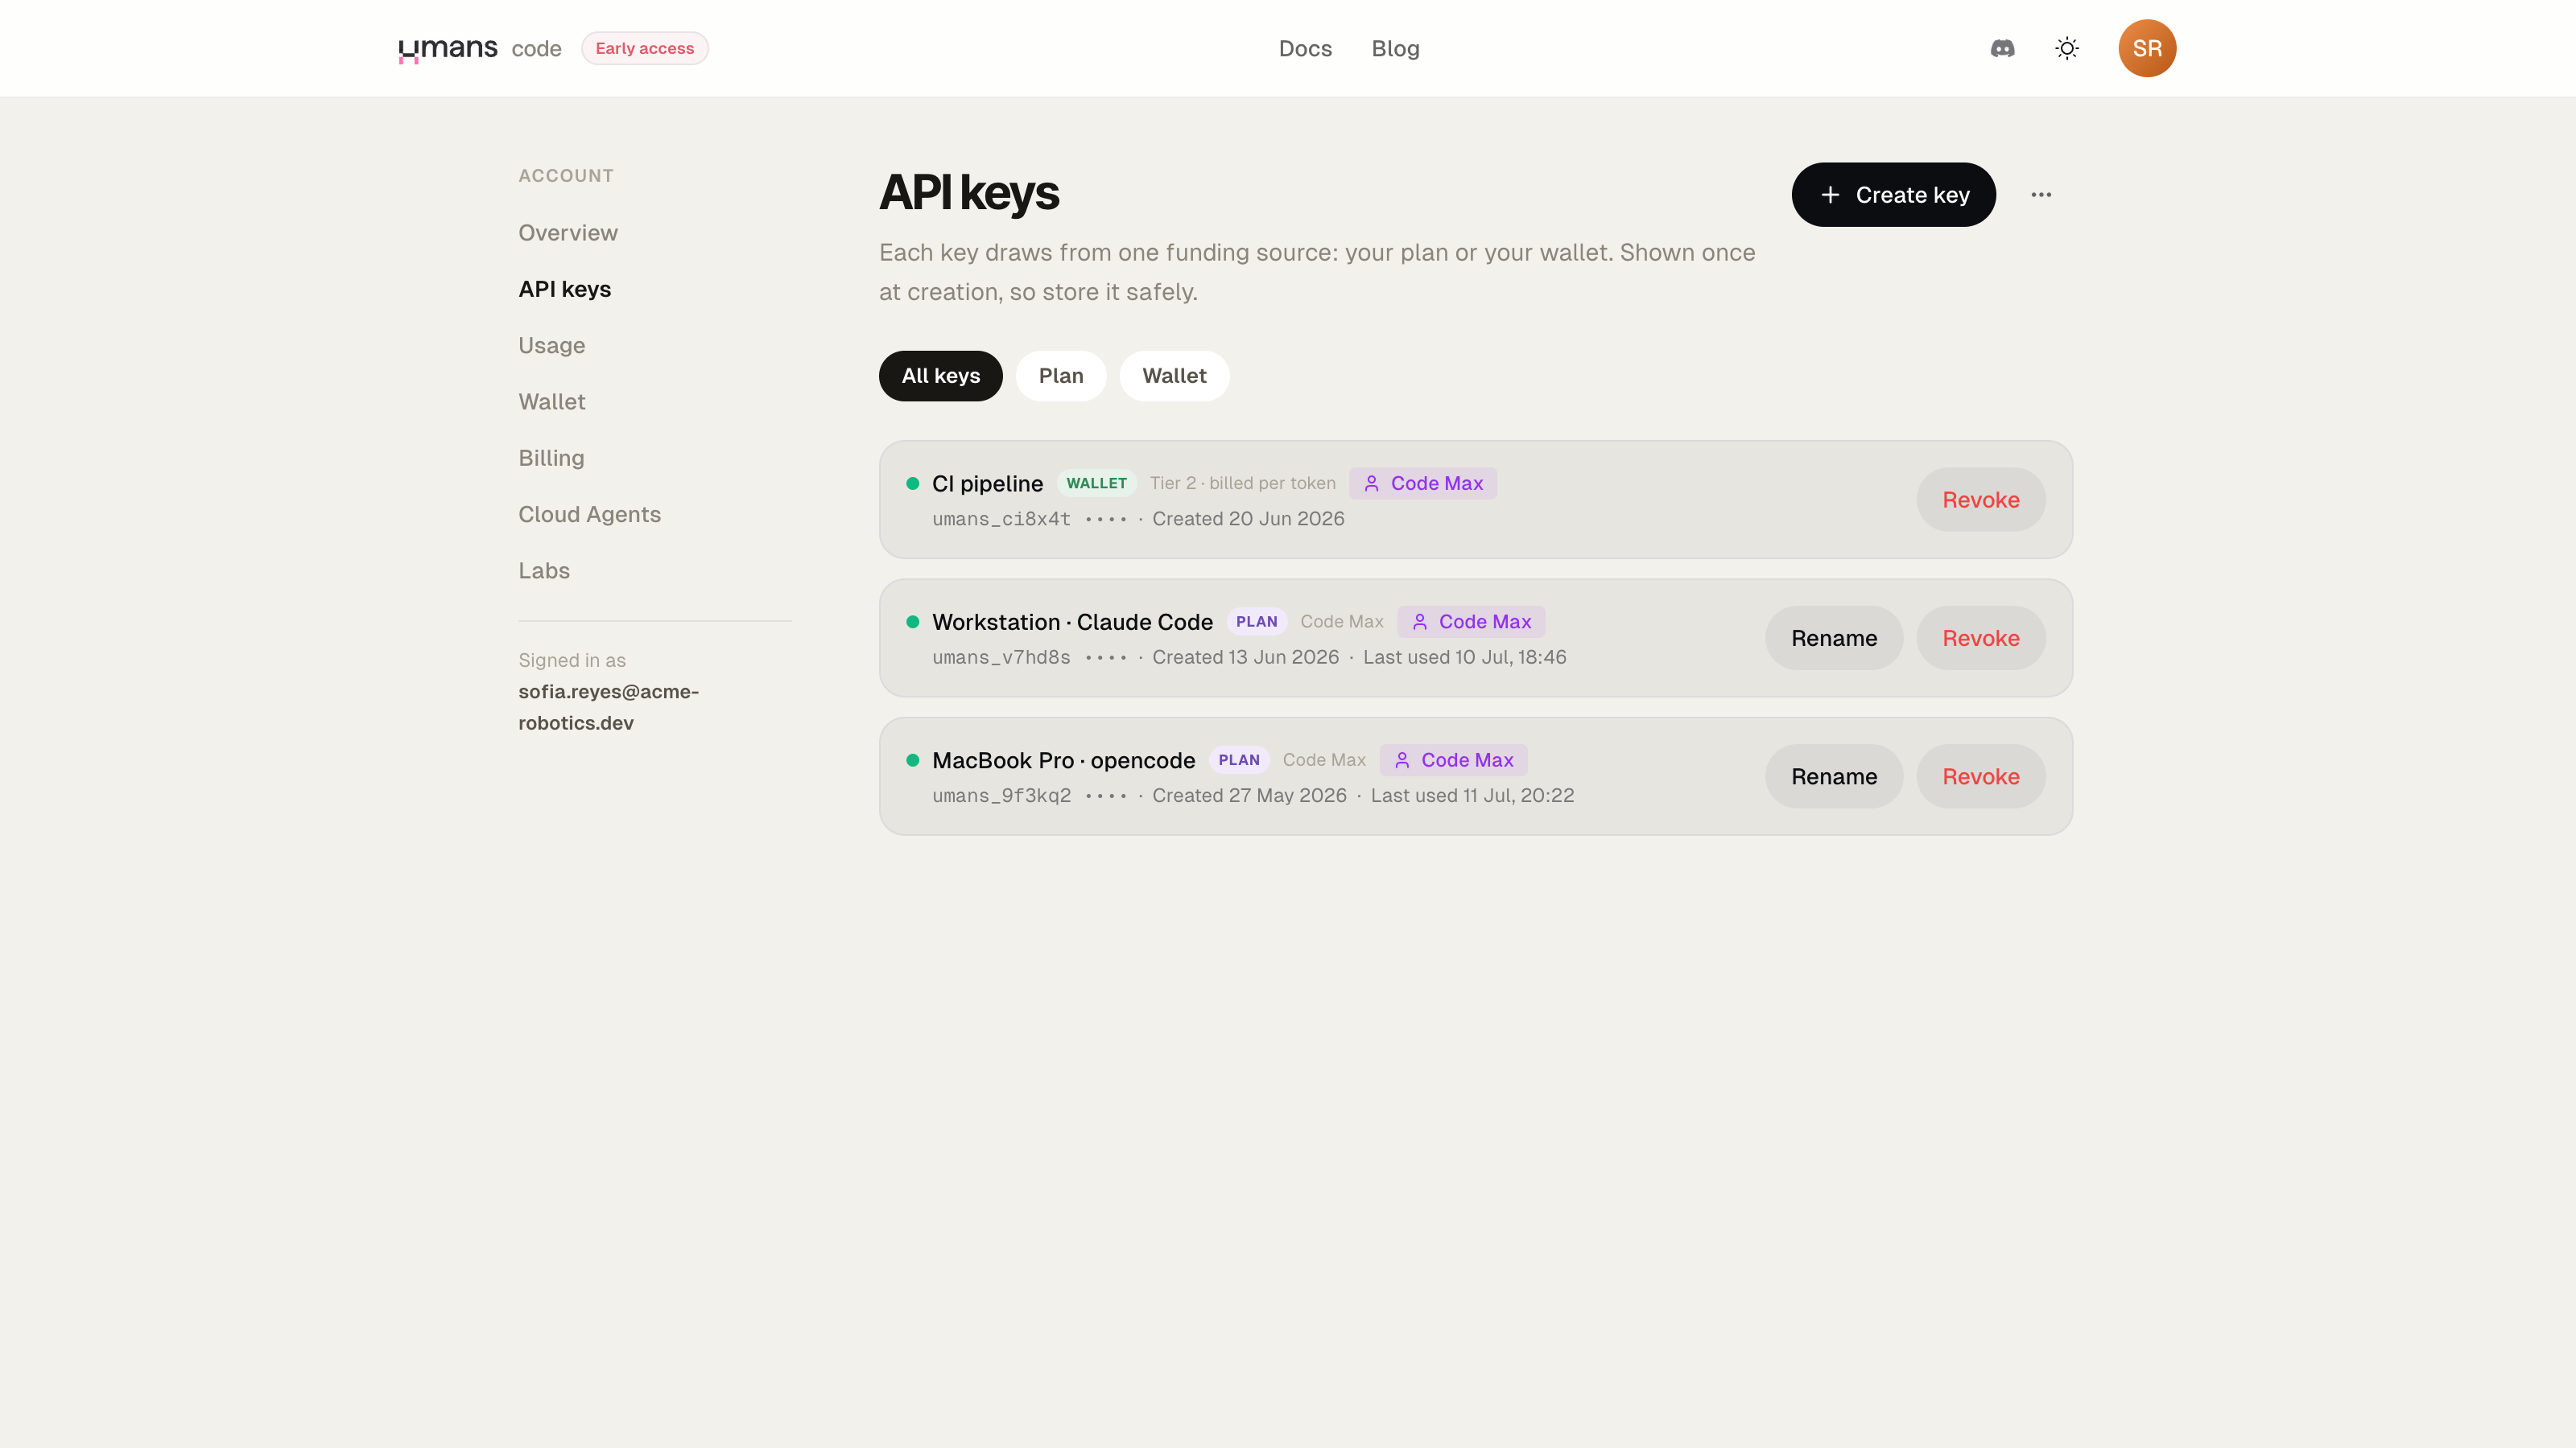Click the Code Max badge on CI pipeline
This screenshot has width=2576, height=1448.
(x=1423, y=483)
